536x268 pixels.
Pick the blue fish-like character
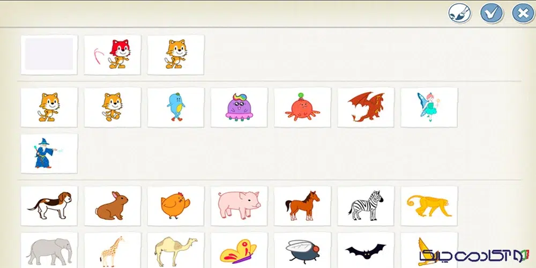point(176,107)
